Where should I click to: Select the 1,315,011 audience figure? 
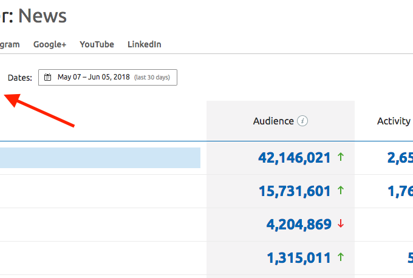pos(298,258)
